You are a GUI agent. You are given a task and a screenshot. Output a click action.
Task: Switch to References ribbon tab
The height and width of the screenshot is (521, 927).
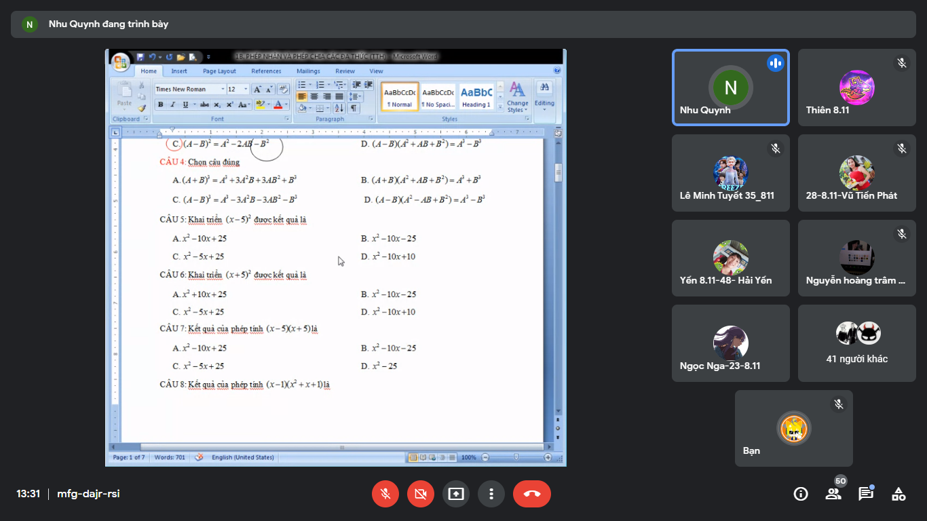266,71
